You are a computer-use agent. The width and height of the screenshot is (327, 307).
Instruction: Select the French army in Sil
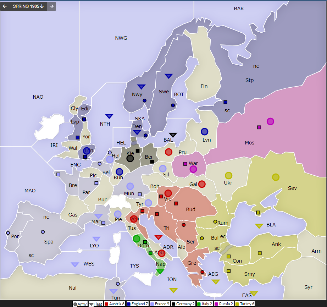pos(163,169)
